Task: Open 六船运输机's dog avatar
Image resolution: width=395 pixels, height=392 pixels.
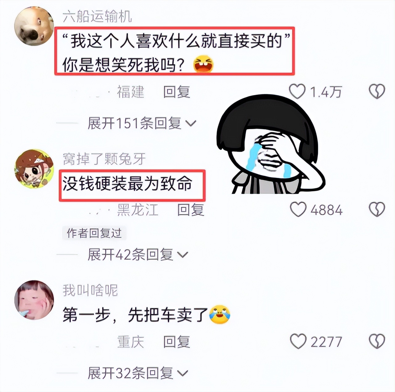Action: point(34,26)
